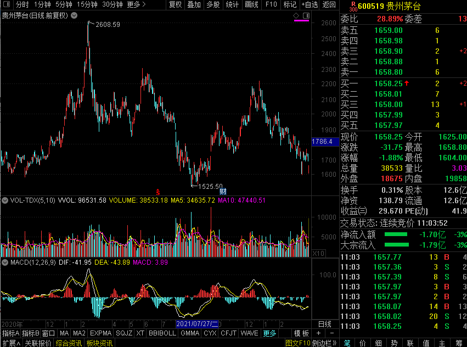
Task: Click the 返回 back button
Action: click(329, 4)
